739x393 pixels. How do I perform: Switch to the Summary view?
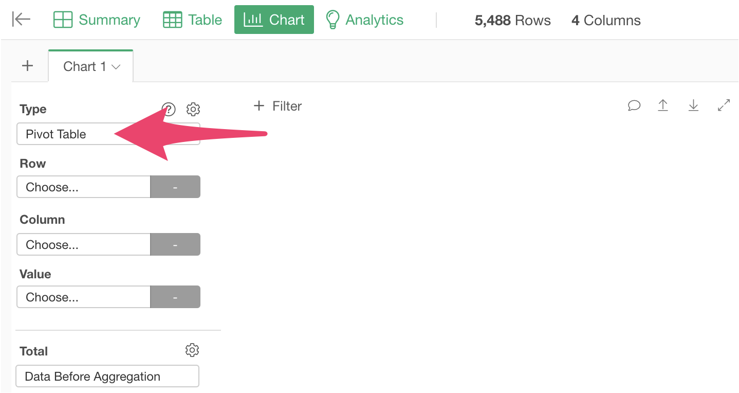pos(97,20)
